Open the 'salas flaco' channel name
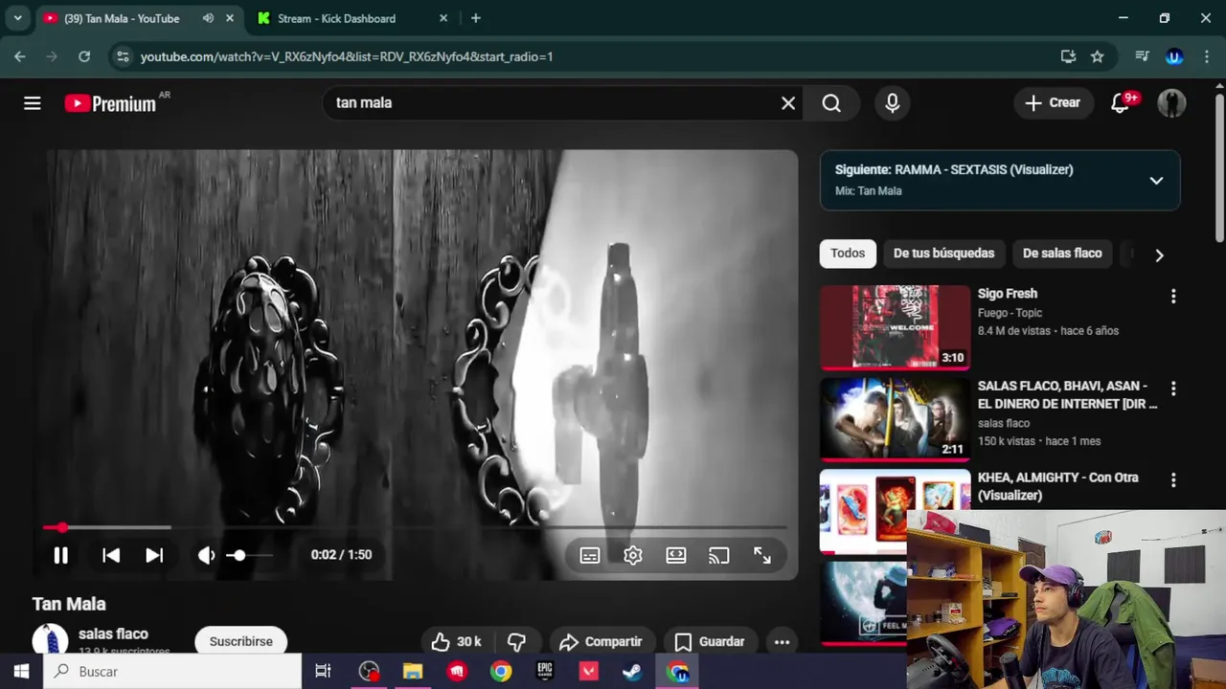The image size is (1226, 689). [113, 633]
